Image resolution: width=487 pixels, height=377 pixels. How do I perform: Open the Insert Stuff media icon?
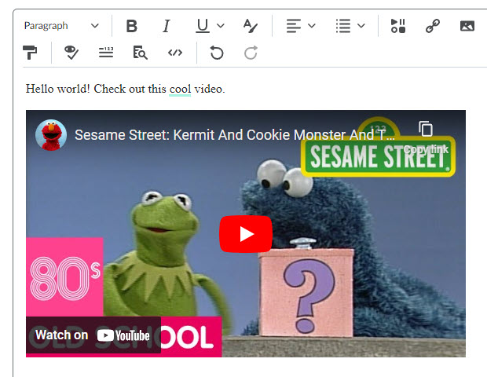(398, 26)
